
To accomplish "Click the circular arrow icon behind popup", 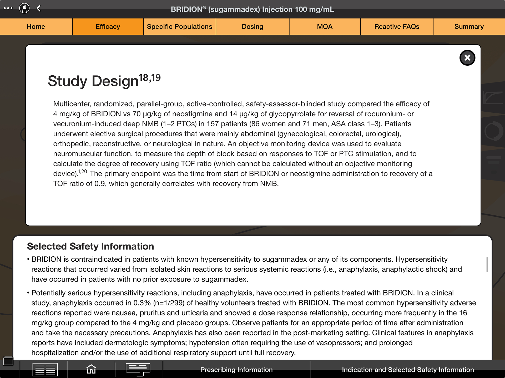I will [x=494, y=131].
